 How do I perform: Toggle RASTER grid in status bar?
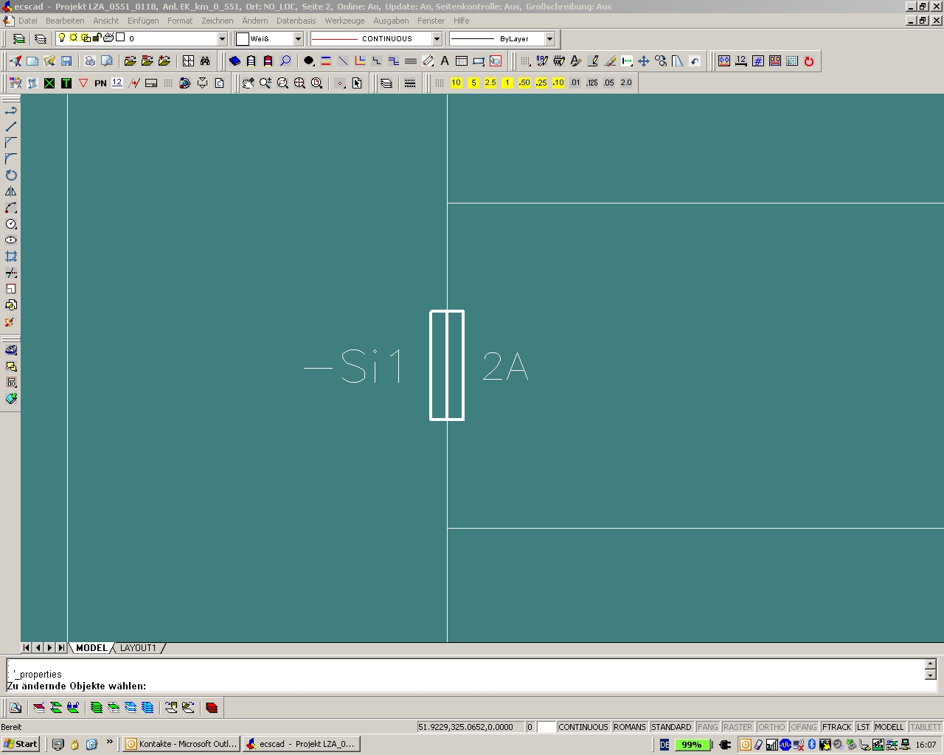(x=737, y=727)
